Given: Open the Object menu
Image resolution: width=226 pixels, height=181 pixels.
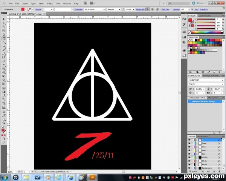Looking at the screenshot, I should coord(25,3).
